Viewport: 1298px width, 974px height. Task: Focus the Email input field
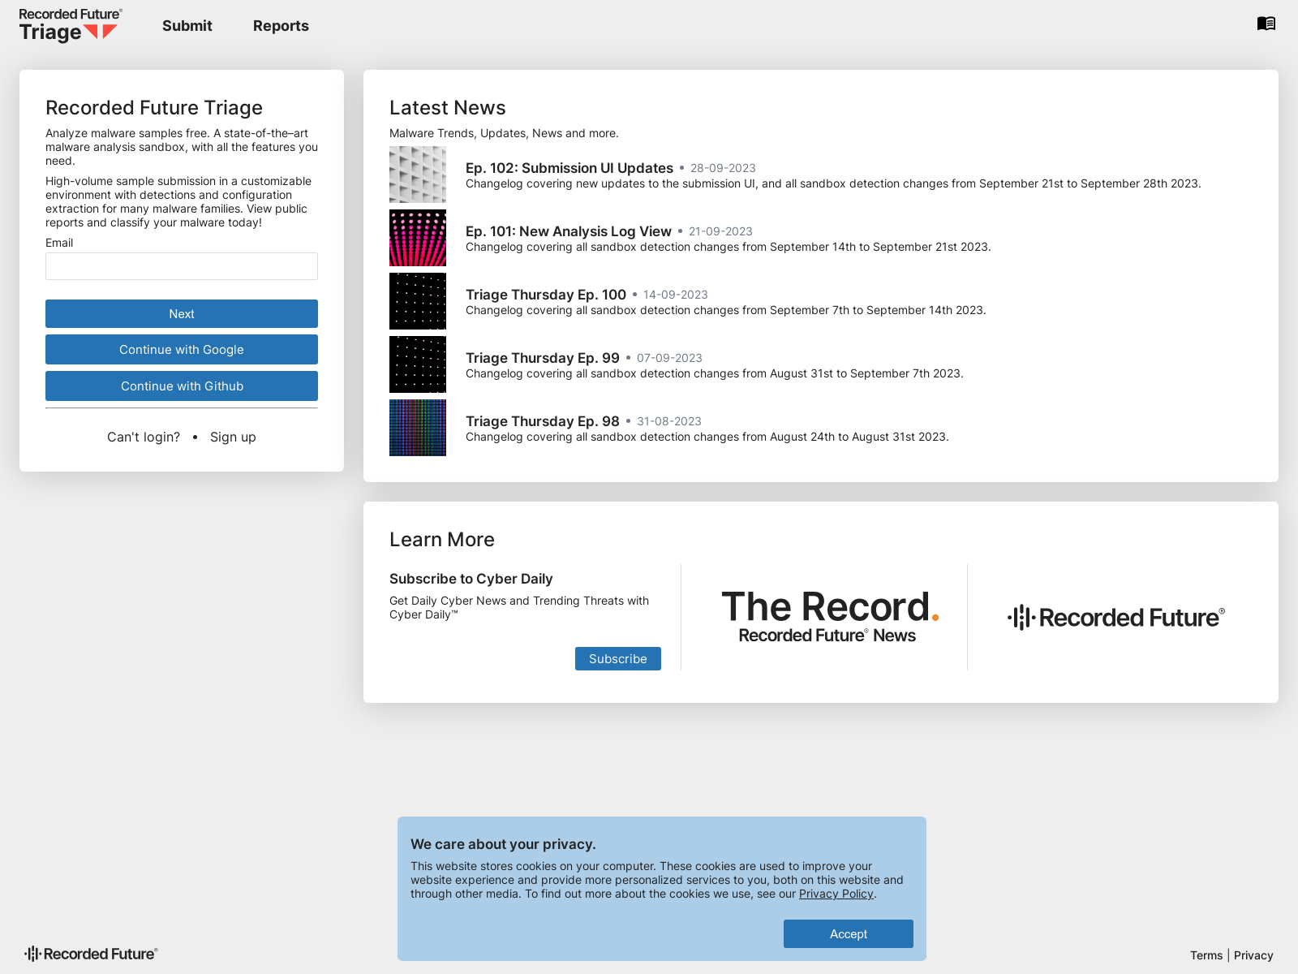tap(182, 266)
